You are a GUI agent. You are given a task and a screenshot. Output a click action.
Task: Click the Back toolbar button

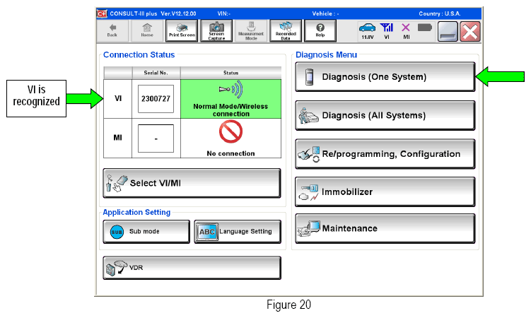[x=112, y=31]
